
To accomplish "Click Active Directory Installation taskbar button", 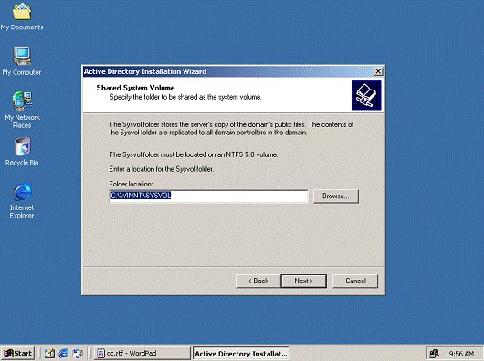I will (240, 354).
